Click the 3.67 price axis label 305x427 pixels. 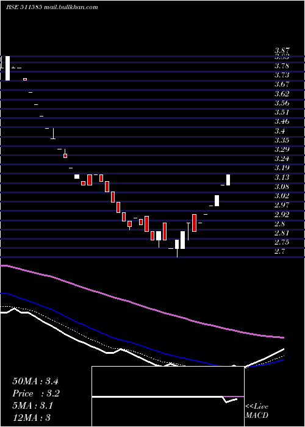pos(282,84)
